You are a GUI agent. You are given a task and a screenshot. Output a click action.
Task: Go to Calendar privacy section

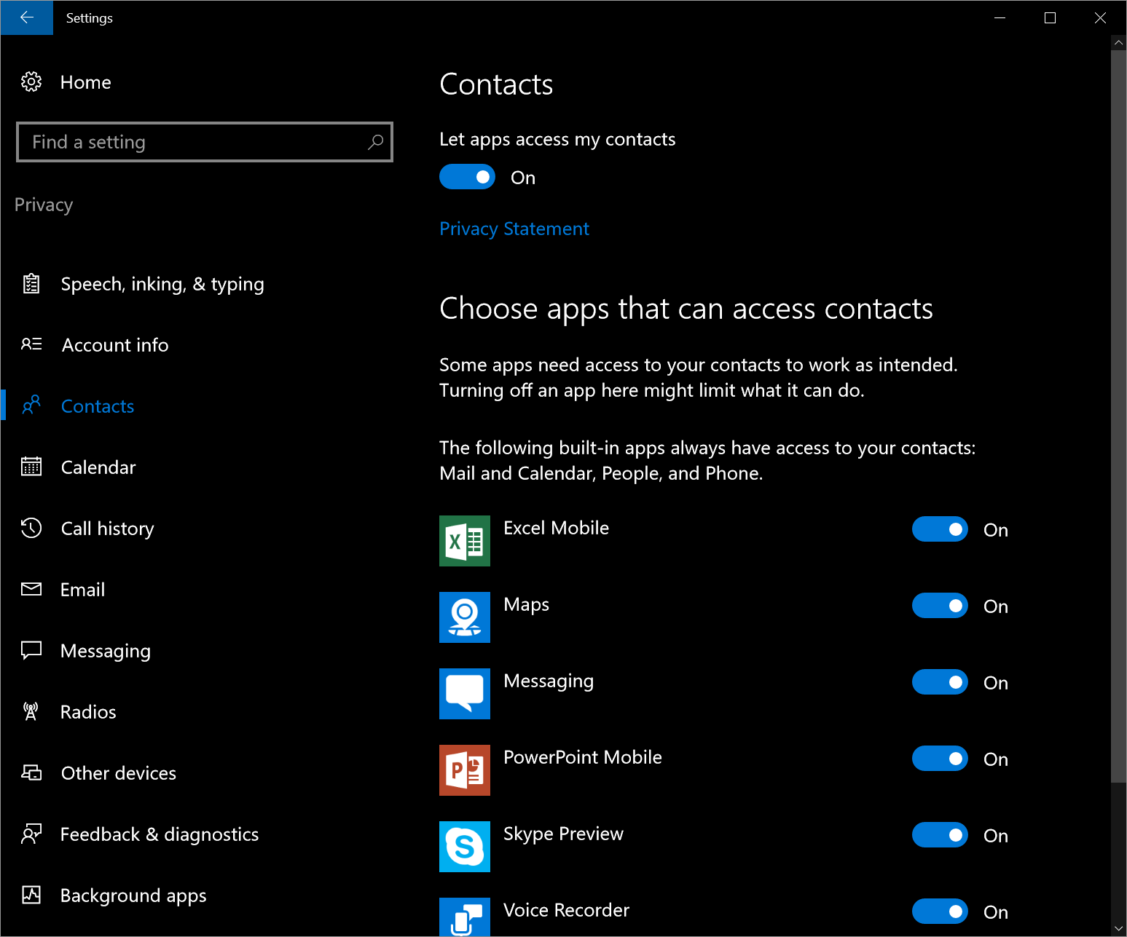98,467
